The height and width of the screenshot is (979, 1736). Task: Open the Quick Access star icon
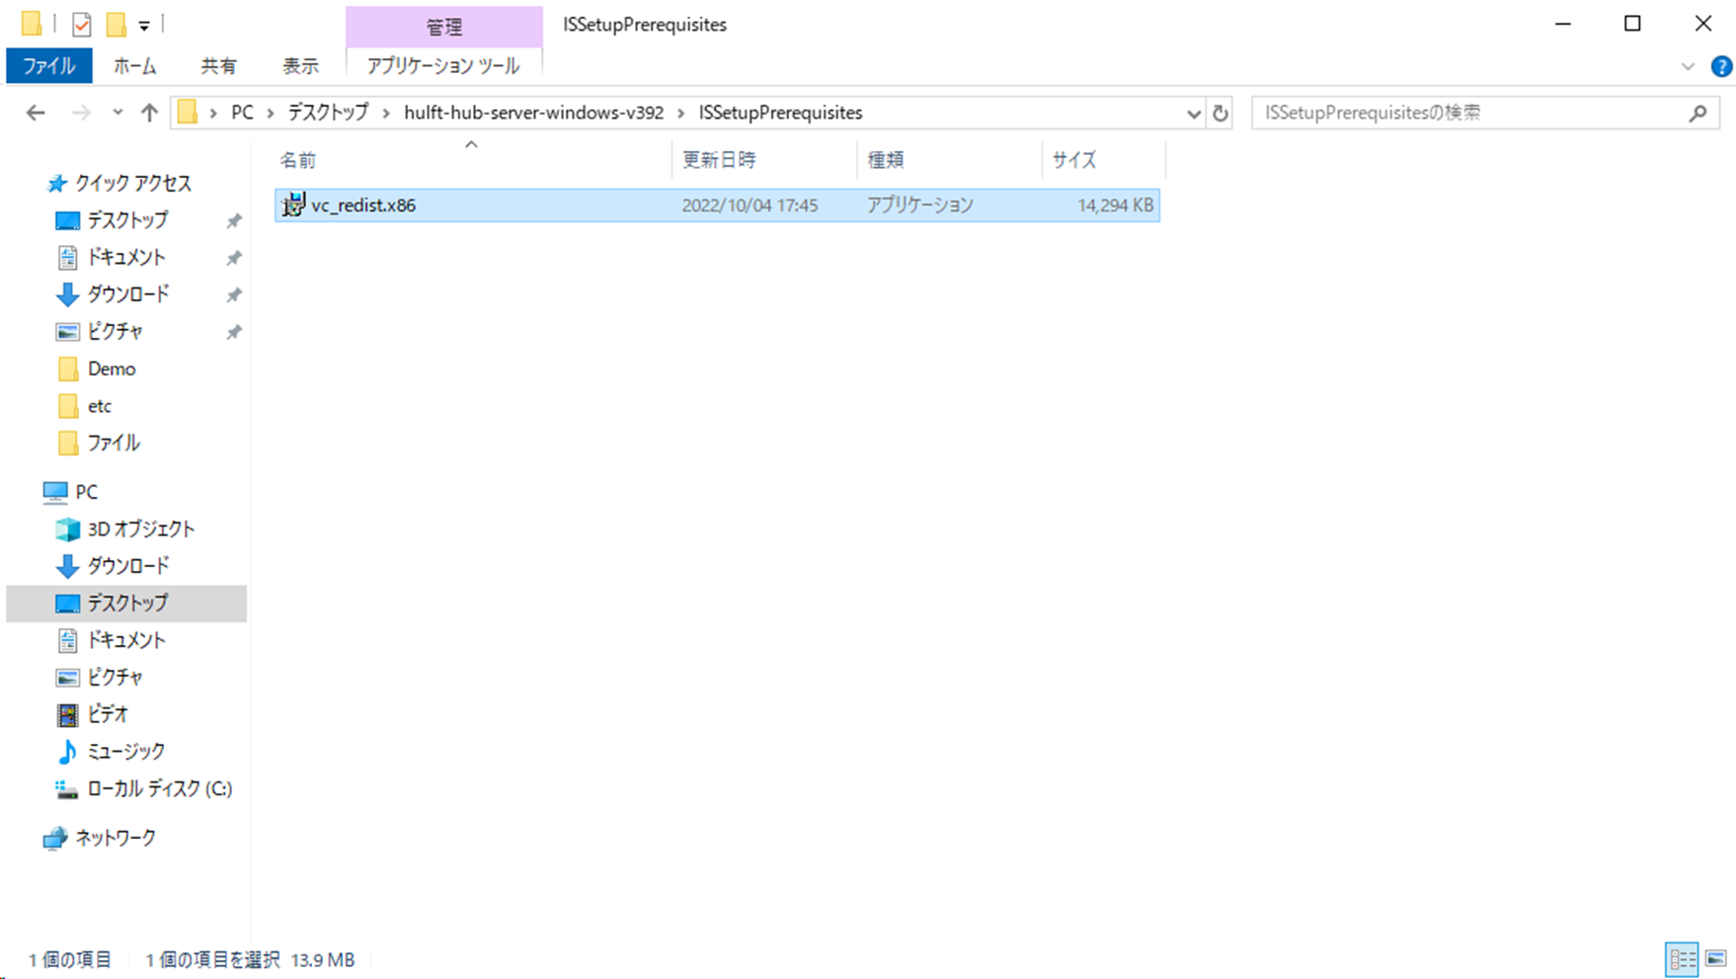click(x=57, y=183)
